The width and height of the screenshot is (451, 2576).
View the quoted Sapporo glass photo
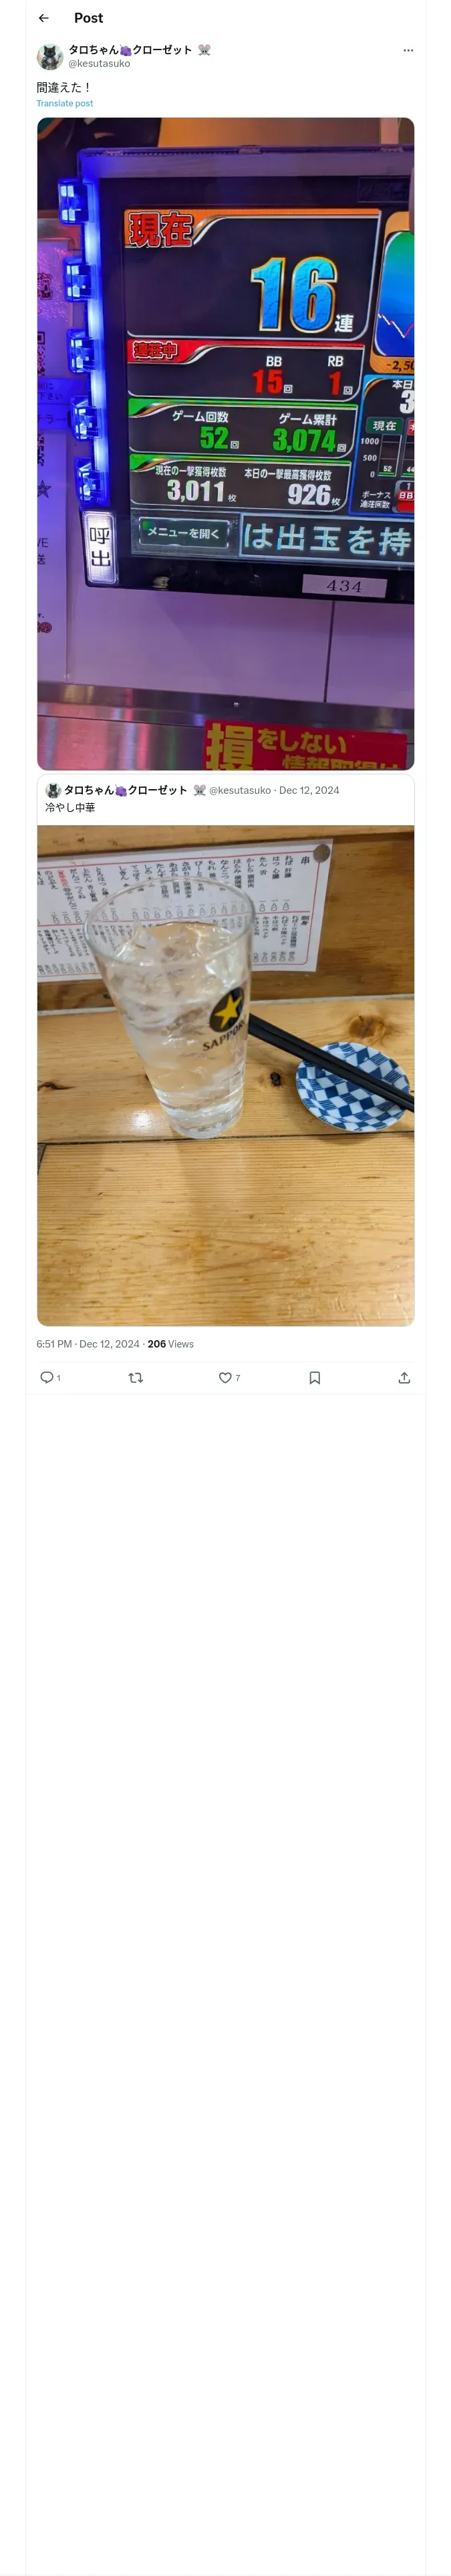[225, 1075]
